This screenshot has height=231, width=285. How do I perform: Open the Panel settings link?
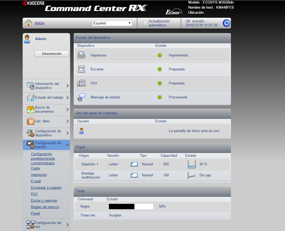pyautogui.click(x=35, y=213)
